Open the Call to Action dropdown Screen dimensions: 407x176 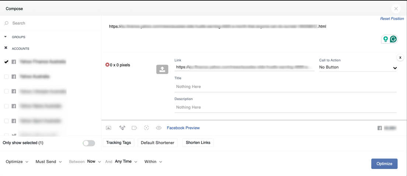358,67
